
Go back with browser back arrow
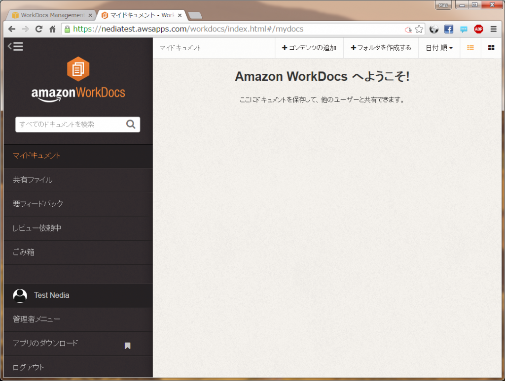[12, 29]
